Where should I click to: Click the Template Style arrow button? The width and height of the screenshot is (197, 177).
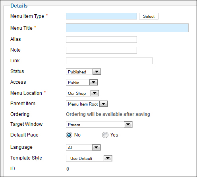coord(108,158)
